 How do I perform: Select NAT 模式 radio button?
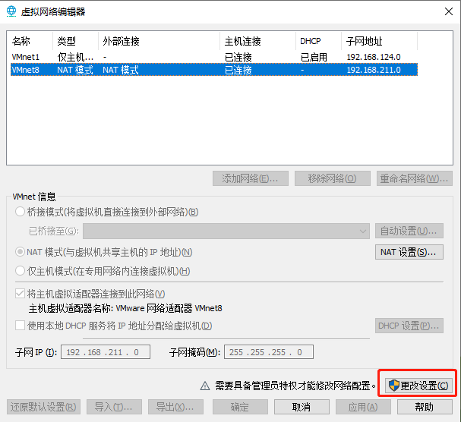pyautogui.click(x=20, y=252)
